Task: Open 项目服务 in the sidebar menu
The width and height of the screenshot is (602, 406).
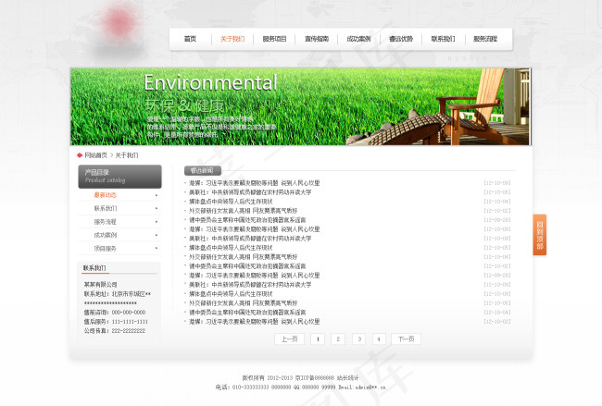Action: (x=106, y=249)
